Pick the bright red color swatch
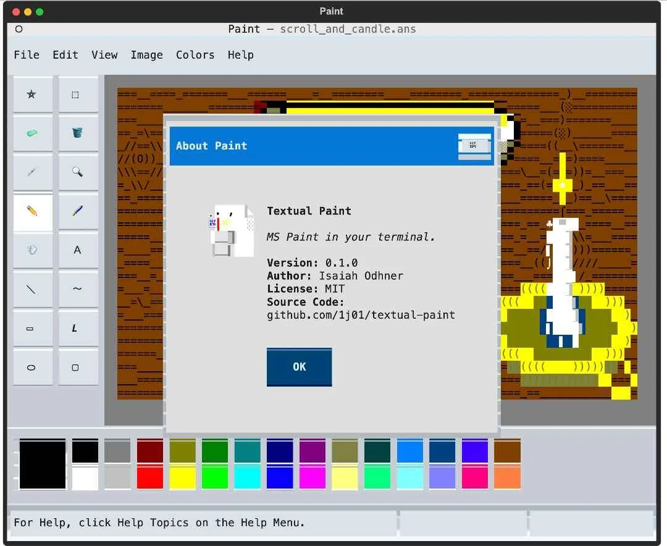The height and width of the screenshot is (546, 667). 149,477
